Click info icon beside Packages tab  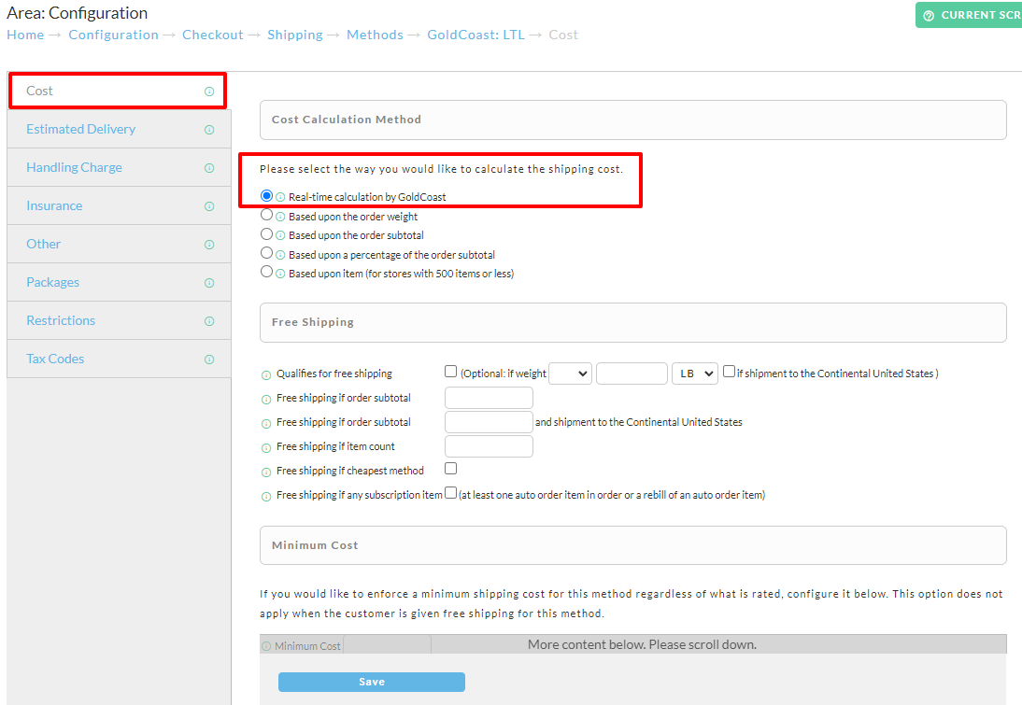(209, 283)
